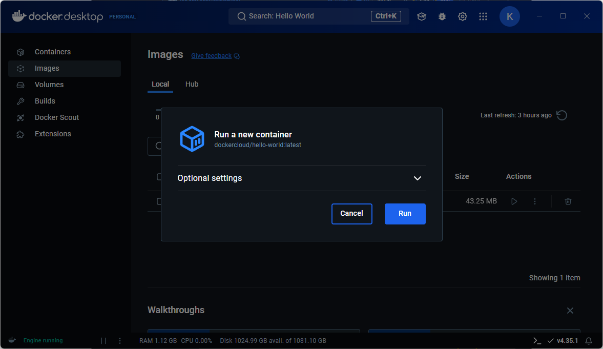Click the Run button in dialog
The width and height of the screenshot is (603, 349).
(405, 214)
